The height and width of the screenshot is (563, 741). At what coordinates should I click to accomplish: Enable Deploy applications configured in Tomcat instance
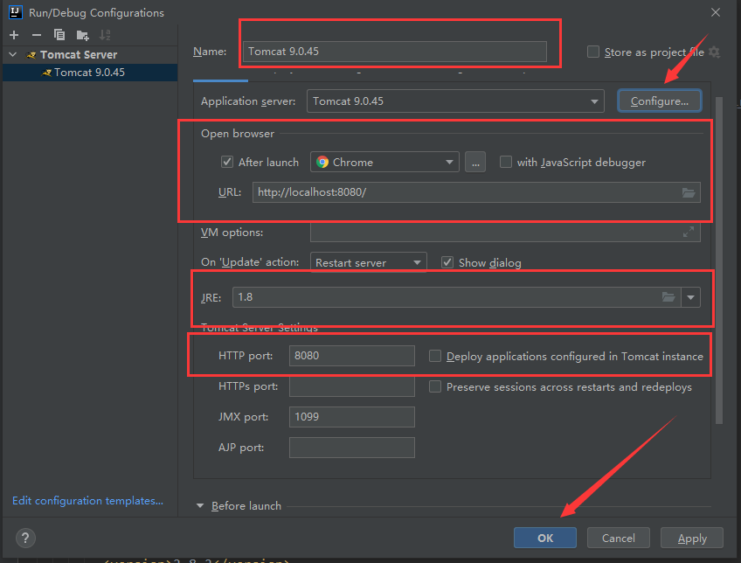435,356
